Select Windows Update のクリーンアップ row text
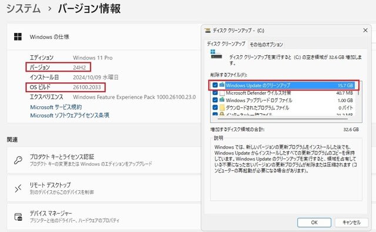 258,85
